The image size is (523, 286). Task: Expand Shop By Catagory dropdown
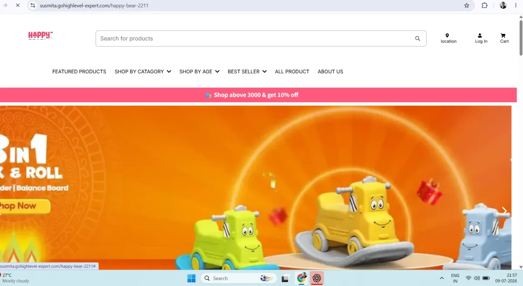143,71
